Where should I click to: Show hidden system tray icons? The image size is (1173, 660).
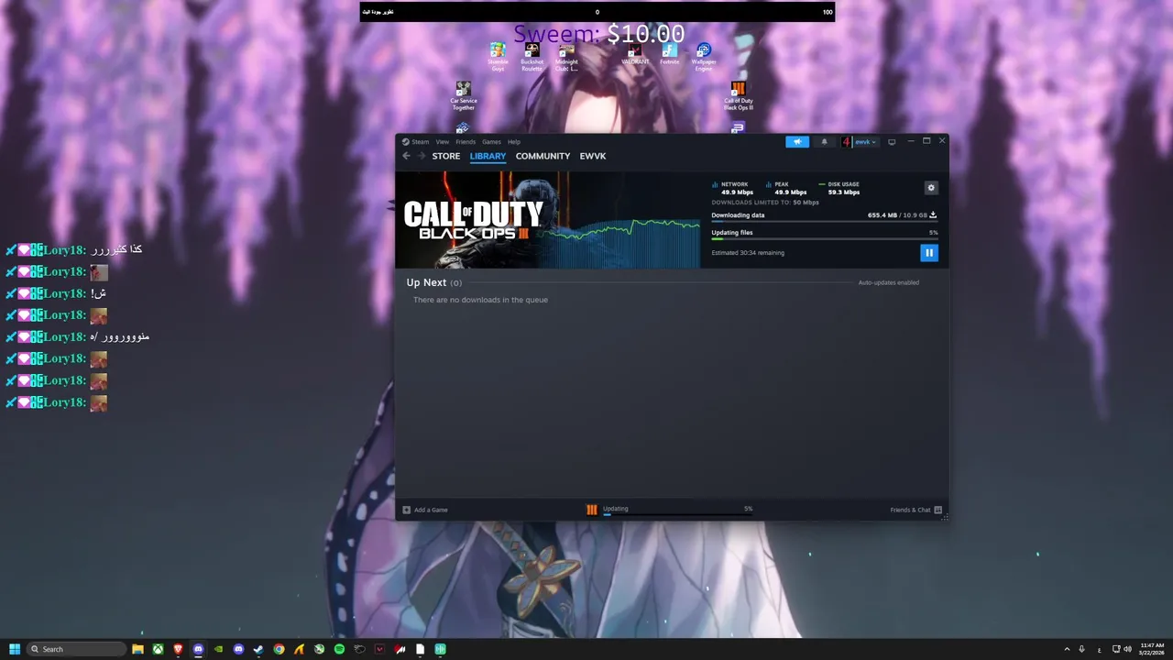point(1067,649)
